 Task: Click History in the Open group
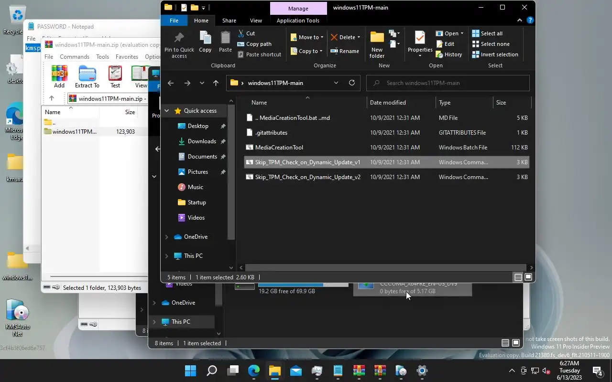pos(449,54)
